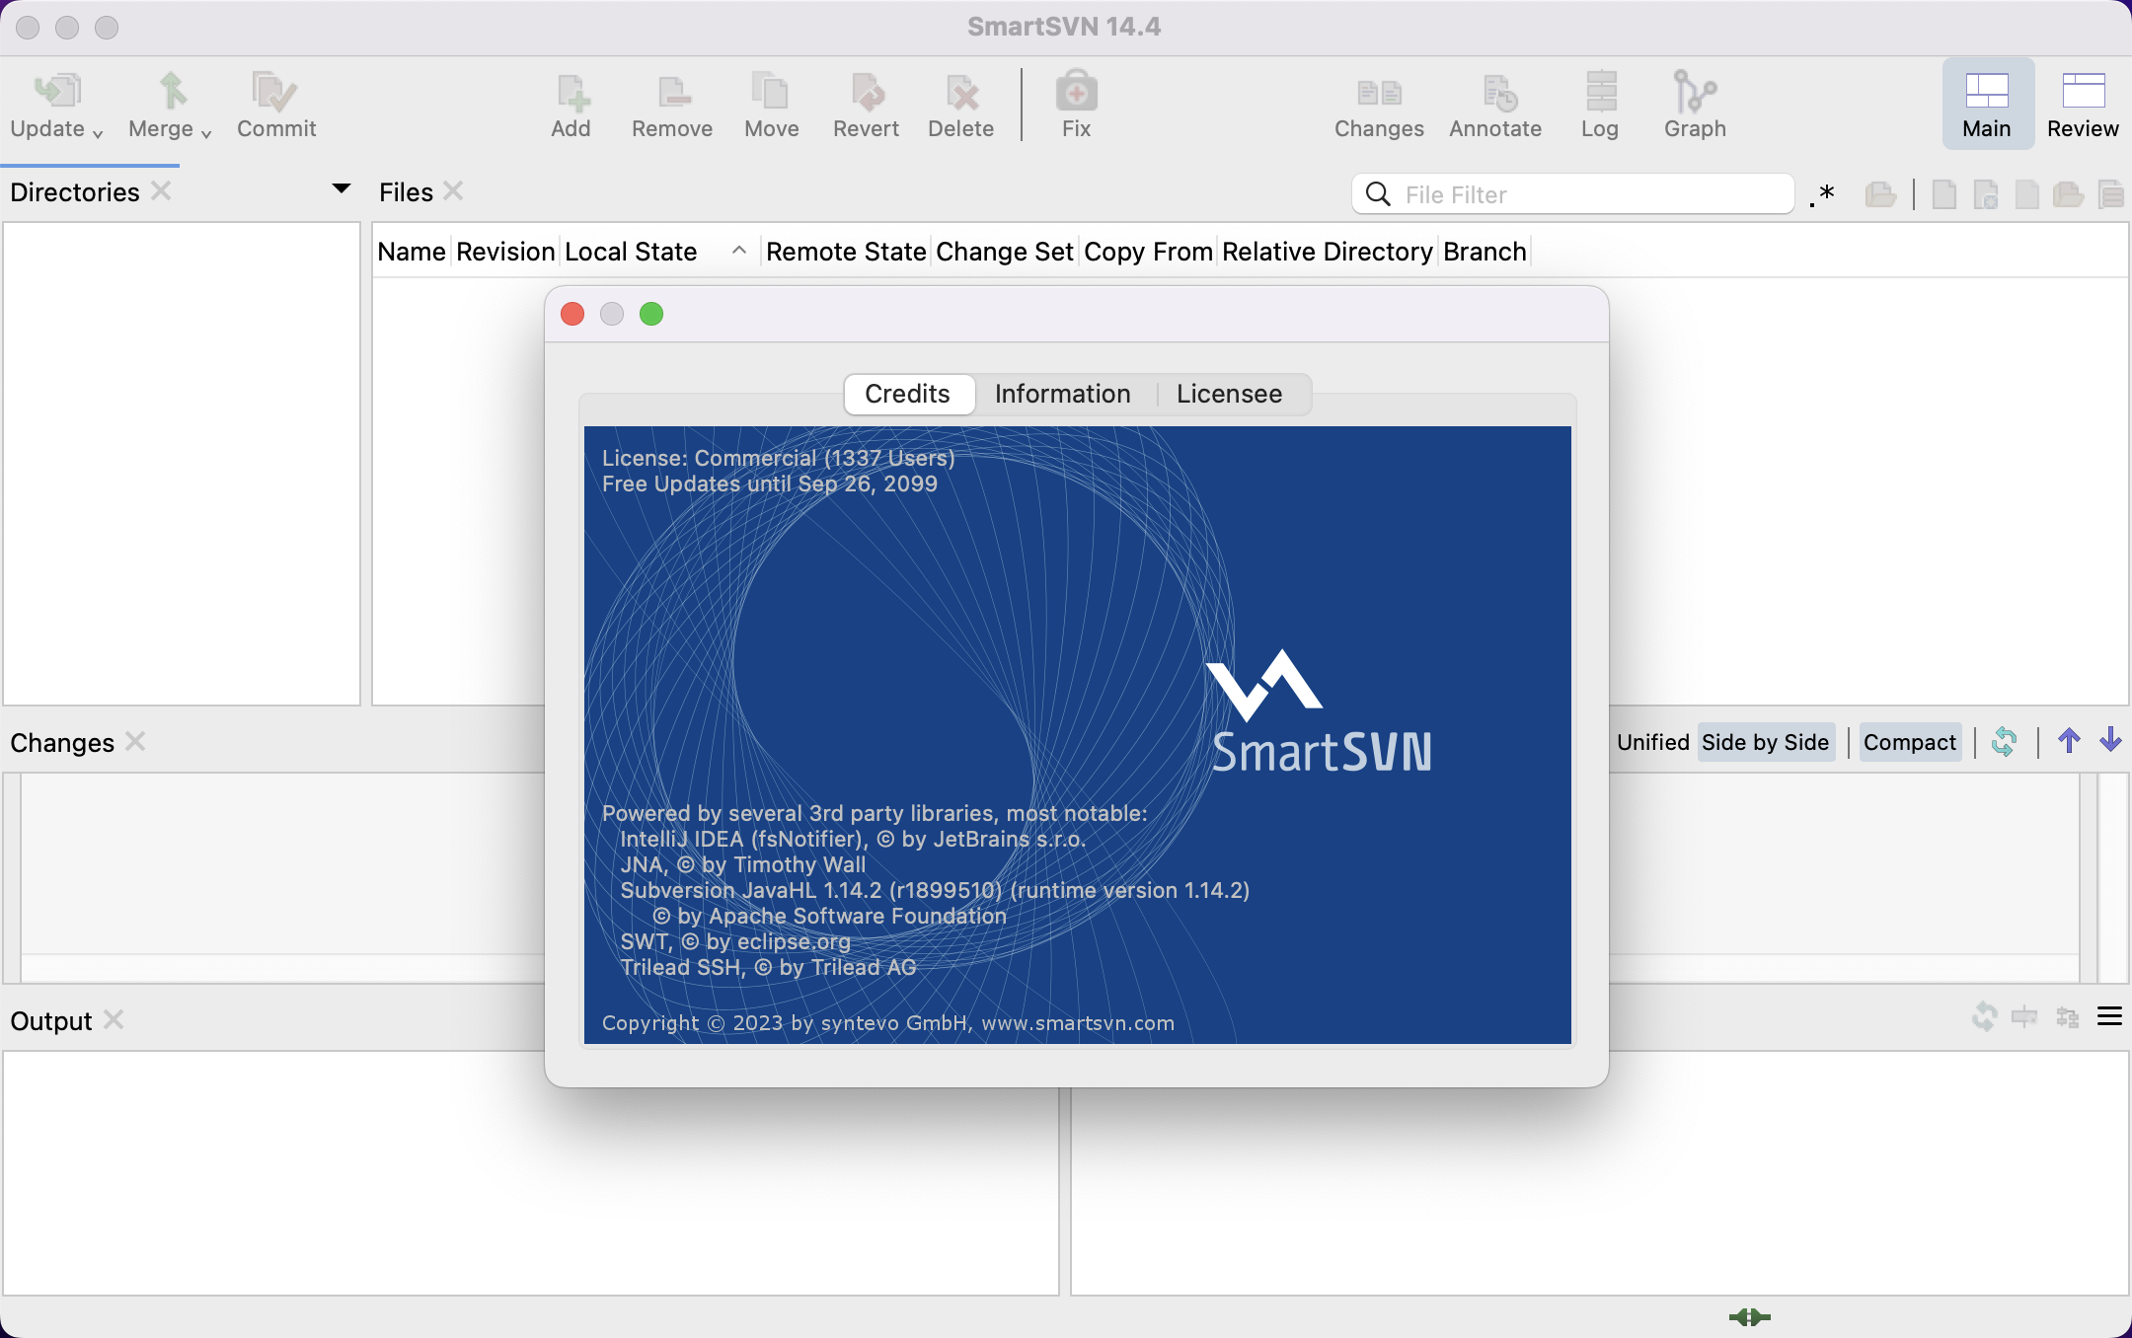Click the www.smartsvn.com copyright text
Screen dimensions: 2132x1338
click(x=1078, y=1023)
